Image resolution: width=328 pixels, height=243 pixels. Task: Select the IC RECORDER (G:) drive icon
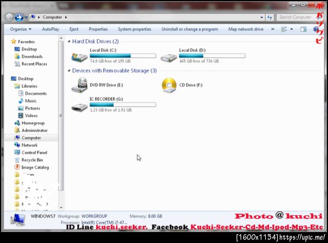click(79, 107)
